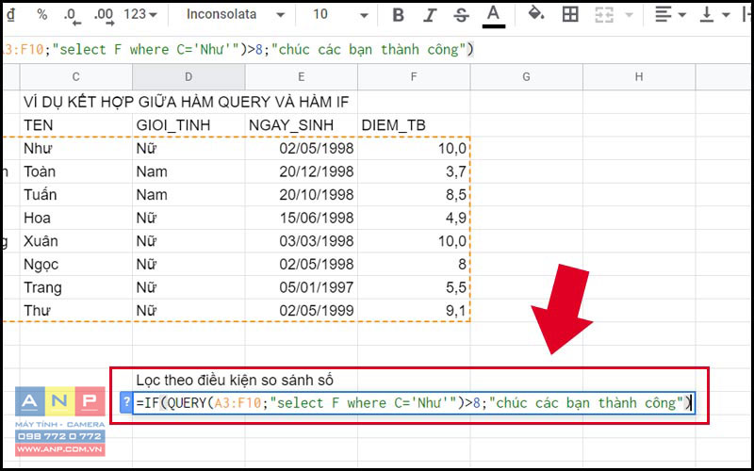Click the formula help question mark icon

tap(126, 402)
